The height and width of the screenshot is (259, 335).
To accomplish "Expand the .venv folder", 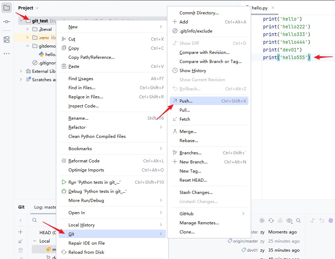I will pyautogui.click(x=27, y=37).
